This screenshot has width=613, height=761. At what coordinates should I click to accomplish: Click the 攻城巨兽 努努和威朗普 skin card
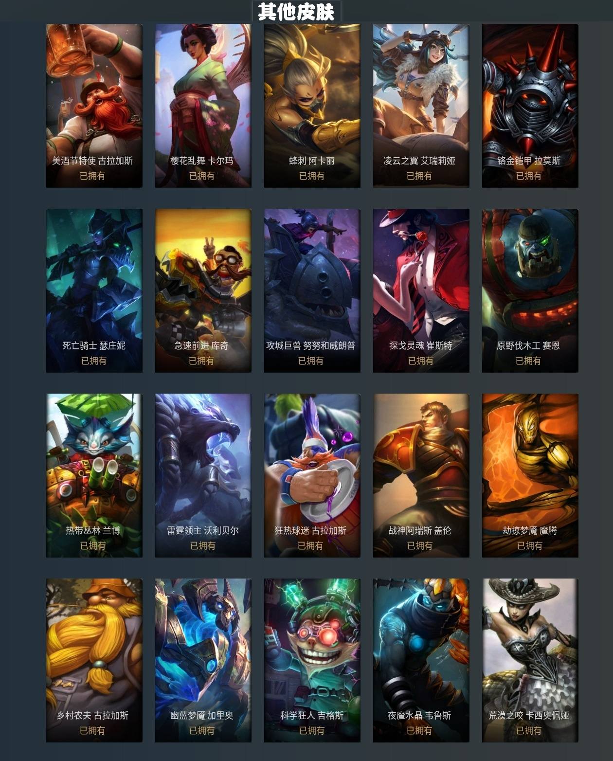tap(312, 290)
